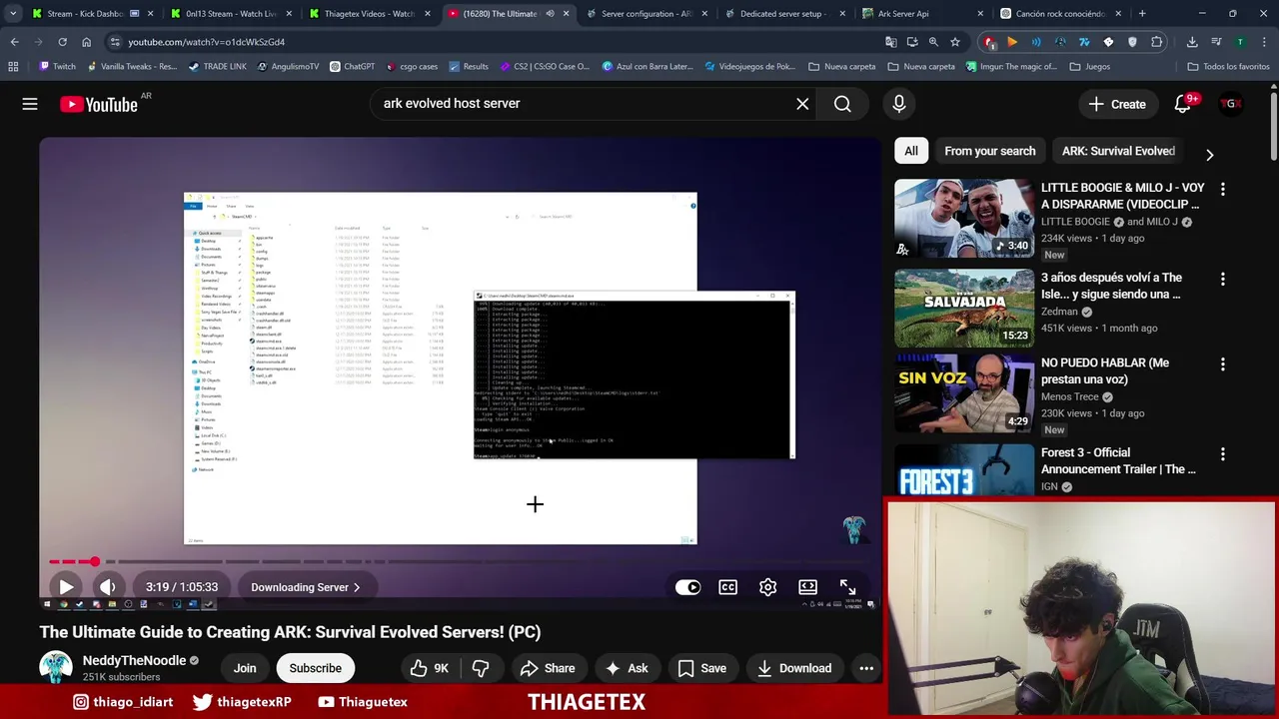Image resolution: width=1279 pixels, height=719 pixels.
Task: Like the video with thumbs up
Action: click(430, 668)
